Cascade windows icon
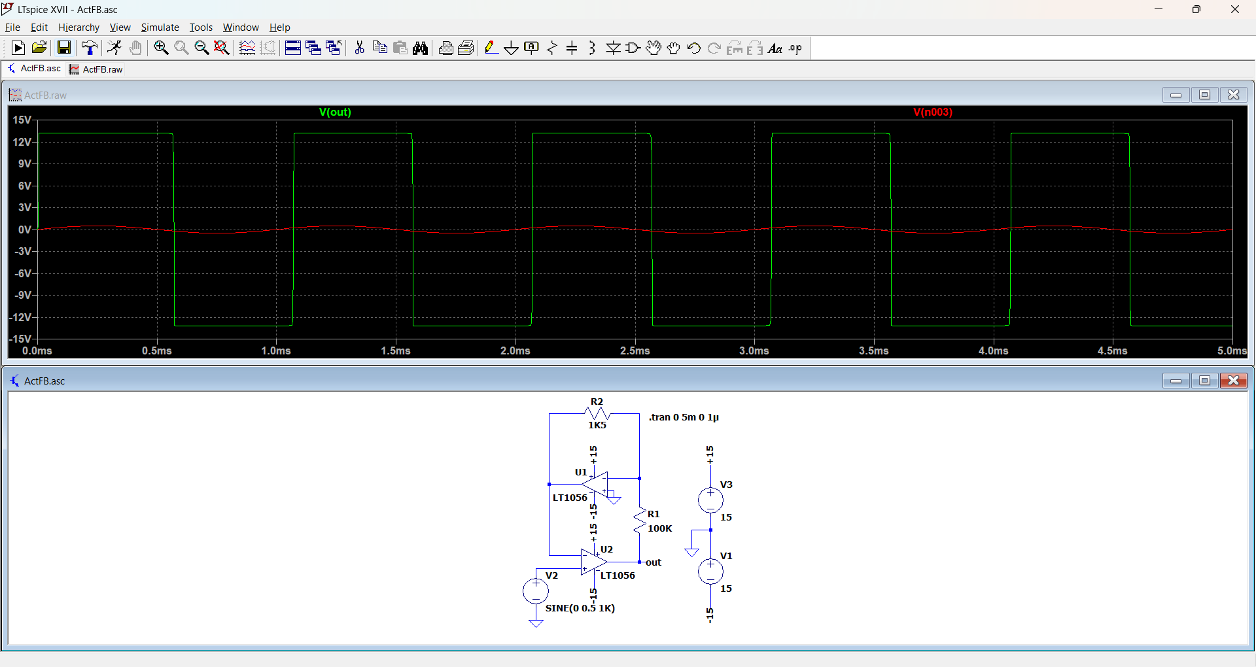 pyautogui.click(x=313, y=48)
